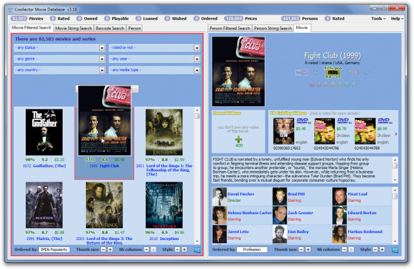
Task: Open Brad Pitt's person link
Action: (x=296, y=194)
